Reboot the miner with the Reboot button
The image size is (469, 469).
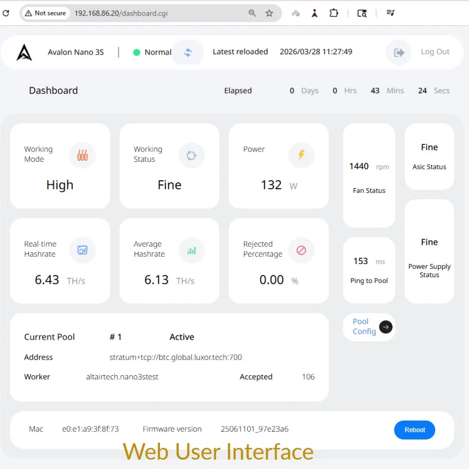[415, 430]
